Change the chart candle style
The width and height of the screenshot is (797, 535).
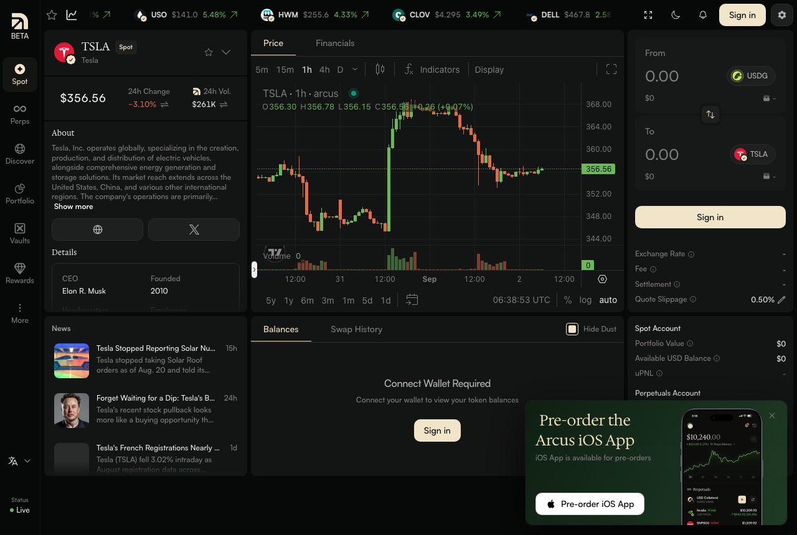click(x=380, y=70)
